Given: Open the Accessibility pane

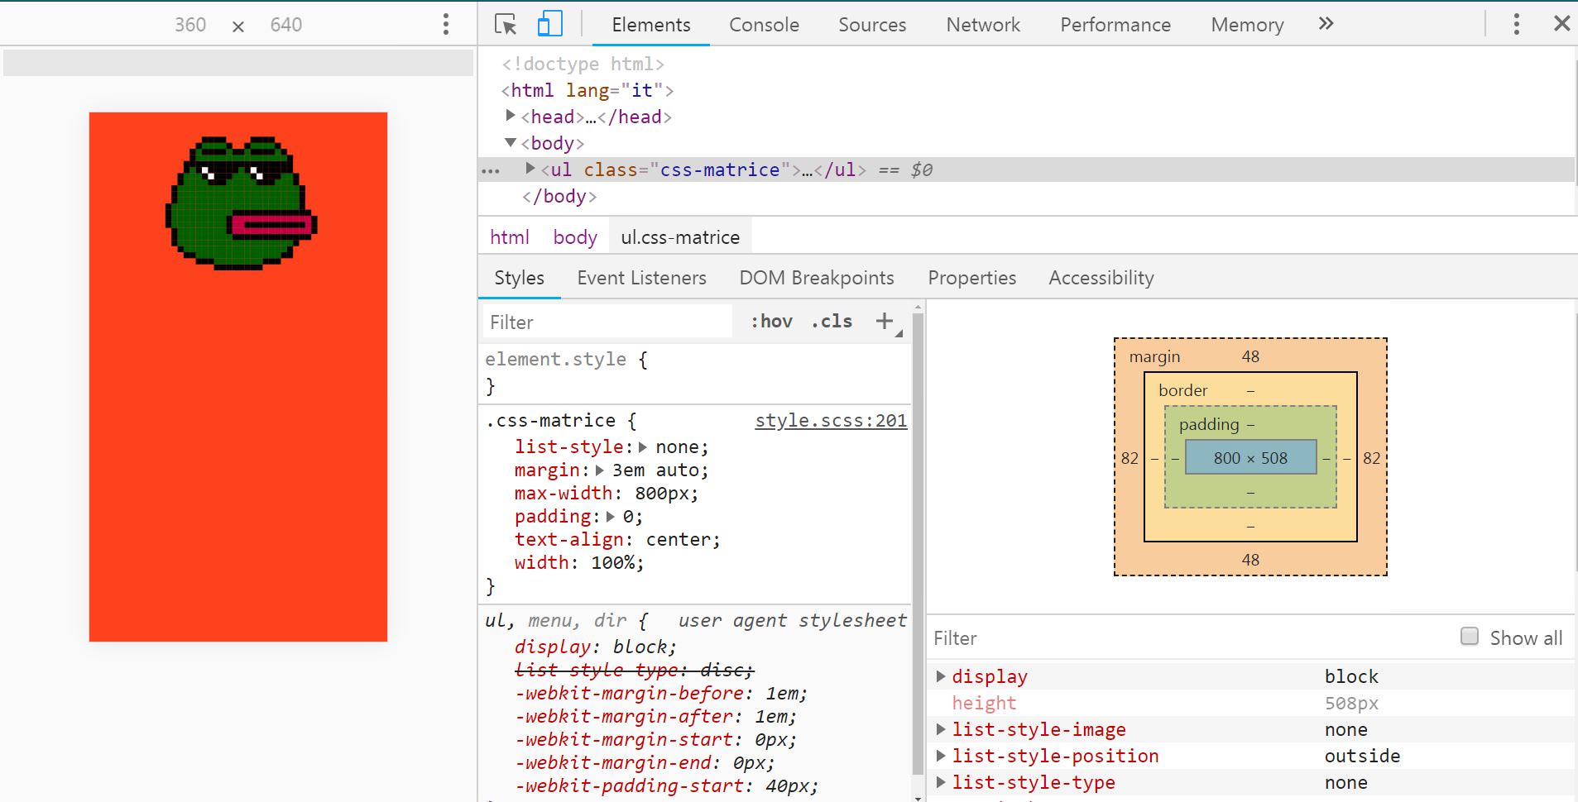Looking at the screenshot, I should coord(1101,278).
